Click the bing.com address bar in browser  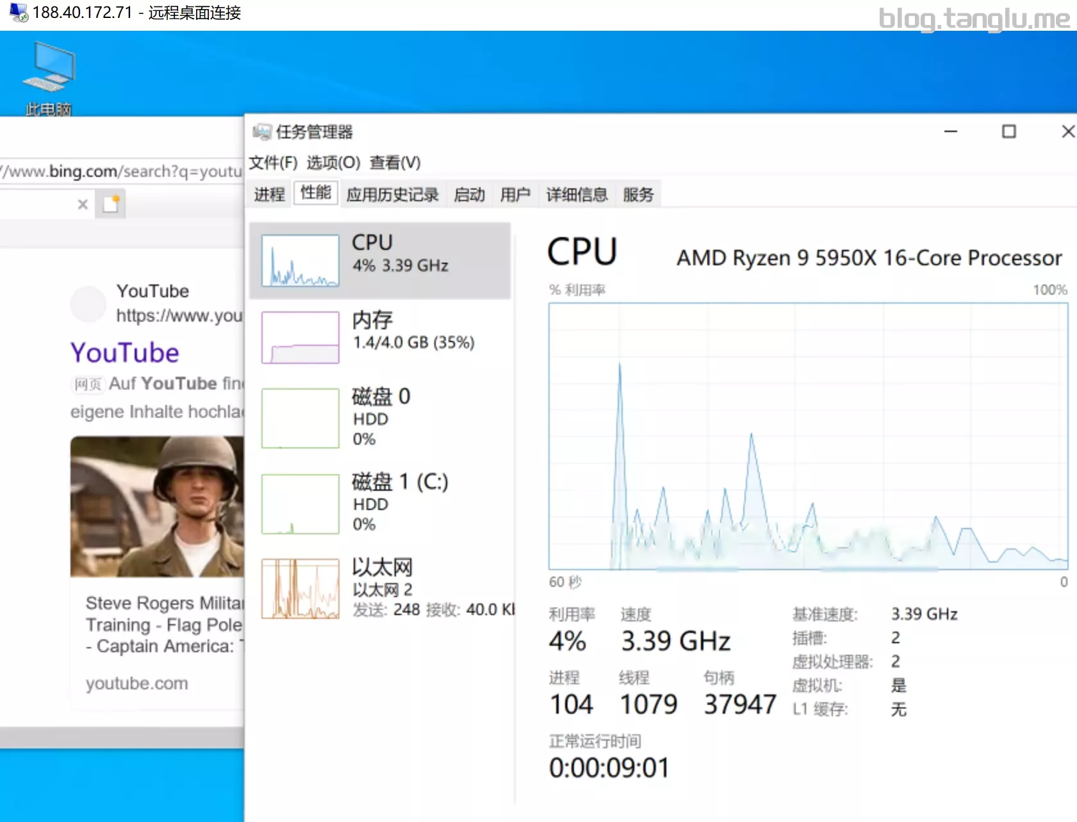[121, 172]
